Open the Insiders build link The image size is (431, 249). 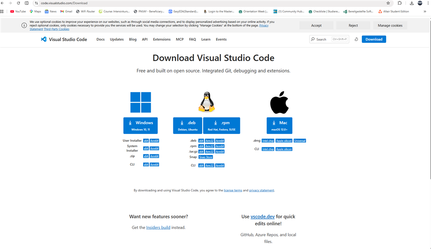[x=158, y=227]
